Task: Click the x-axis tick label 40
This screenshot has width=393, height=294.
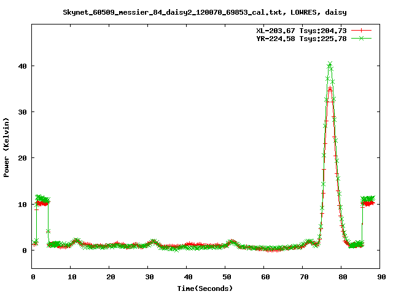Action: [188, 277]
